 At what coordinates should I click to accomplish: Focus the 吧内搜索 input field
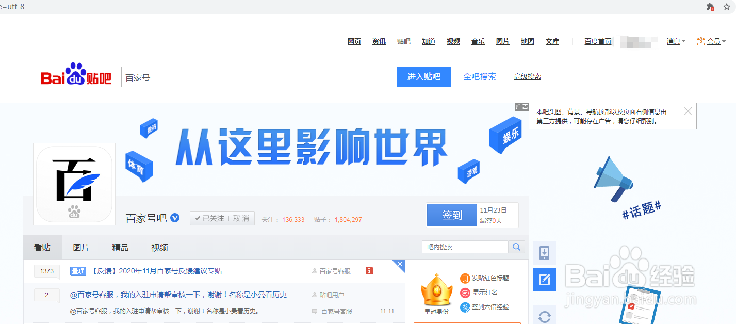(465, 247)
